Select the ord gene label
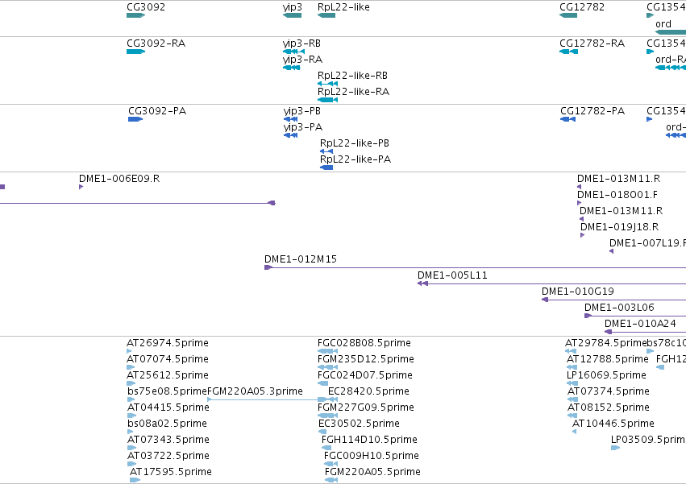Image resolution: width=686 pixels, height=484 pixels. 663,24
